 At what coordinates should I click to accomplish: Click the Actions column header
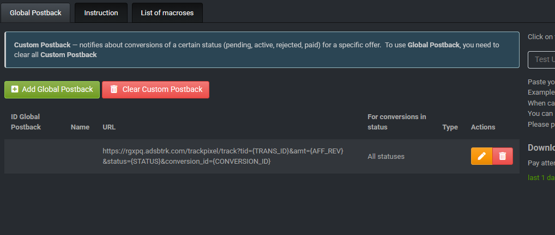click(483, 127)
